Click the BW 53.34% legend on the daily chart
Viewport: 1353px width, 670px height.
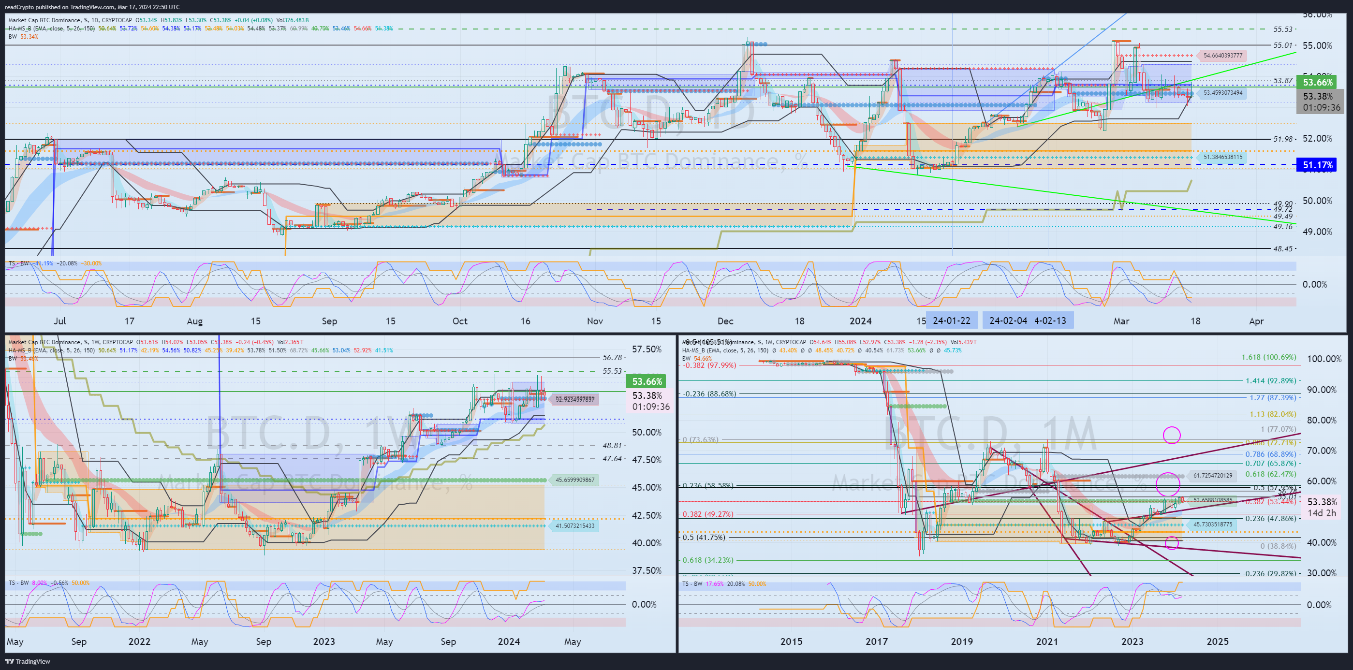23,37
